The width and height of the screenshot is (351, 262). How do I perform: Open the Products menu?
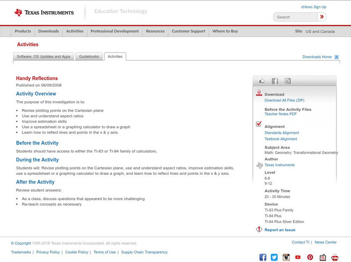(x=23, y=31)
